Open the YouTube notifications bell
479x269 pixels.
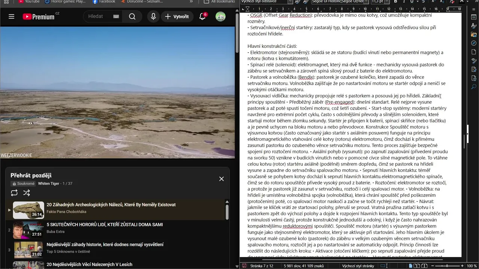coord(202,16)
